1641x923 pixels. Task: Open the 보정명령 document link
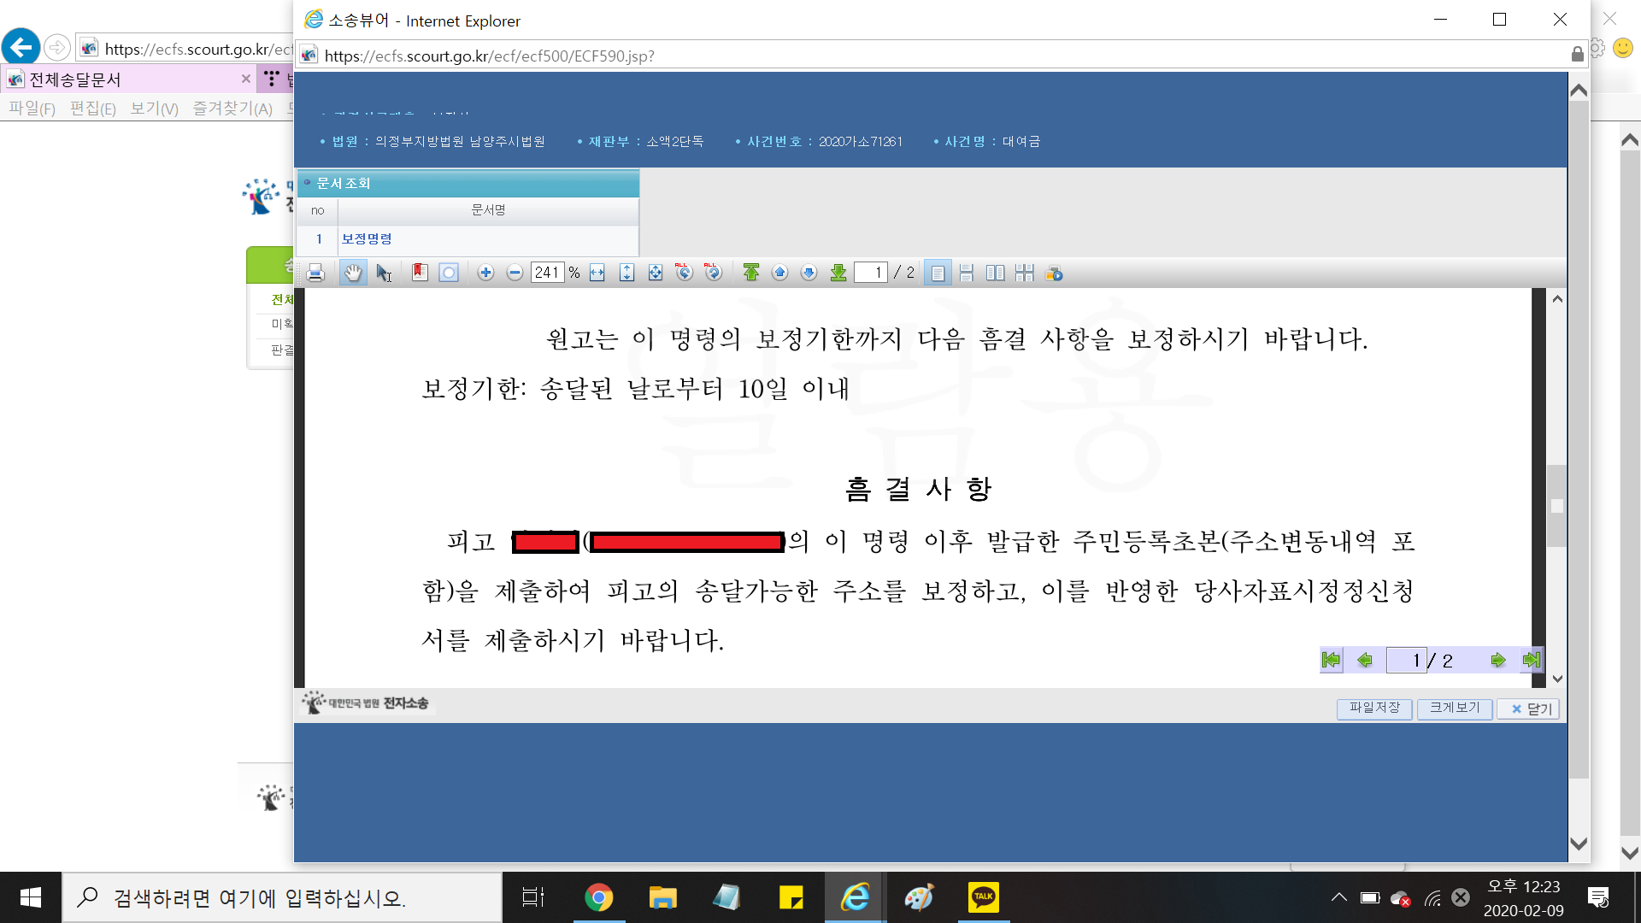point(367,239)
